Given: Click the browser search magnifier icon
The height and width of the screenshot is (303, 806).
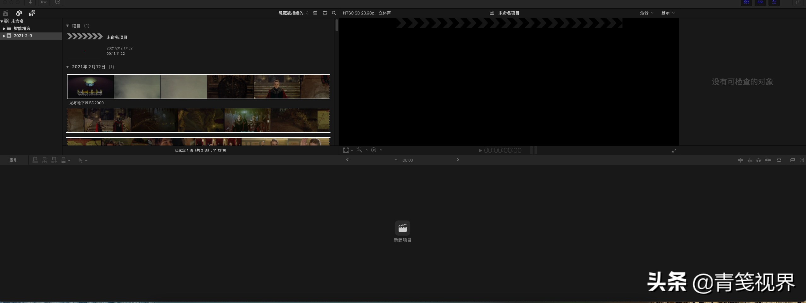Looking at the screenshot, I should 334,13.
